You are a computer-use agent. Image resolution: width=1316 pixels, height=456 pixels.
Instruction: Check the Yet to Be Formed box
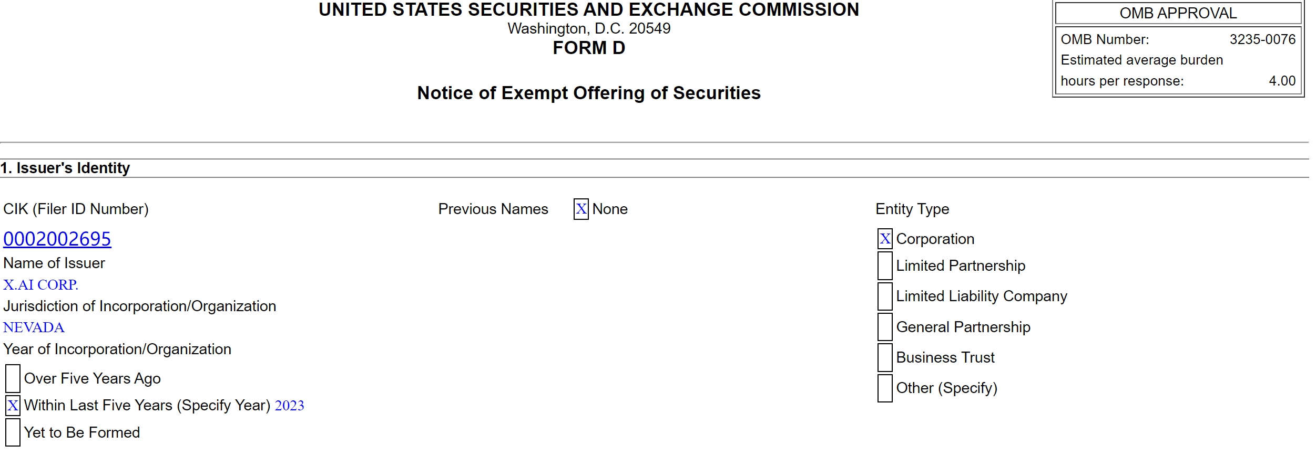pos(13,433)
